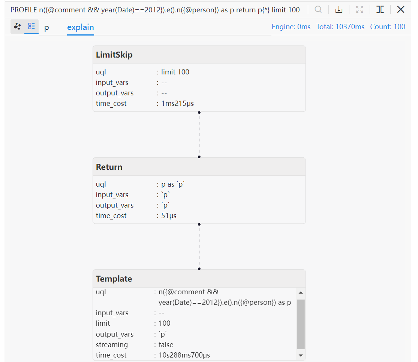
Task: Select the explain tab
Action: point(80,27)
